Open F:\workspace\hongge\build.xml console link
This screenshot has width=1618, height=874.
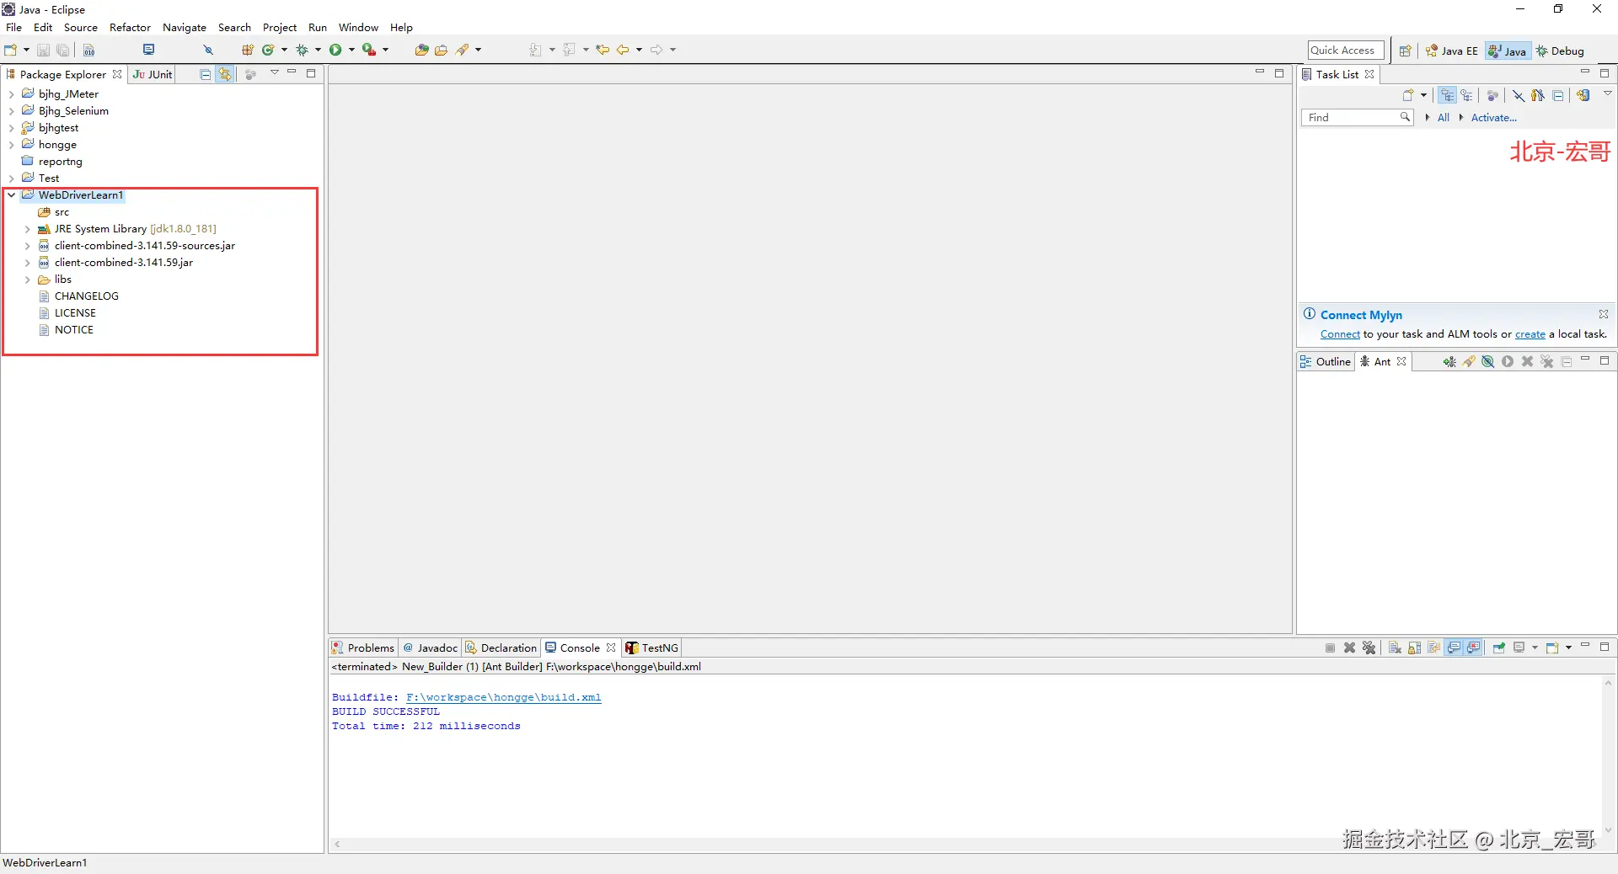504,697
